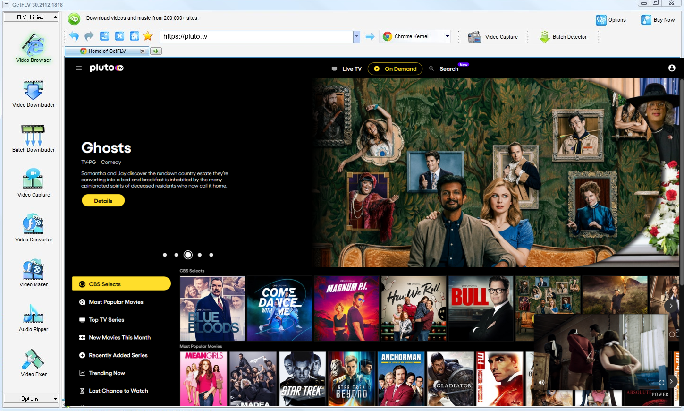This screenshot has width=684, height=411.
Task: Open a new browser tab
Action: (156, 51)
